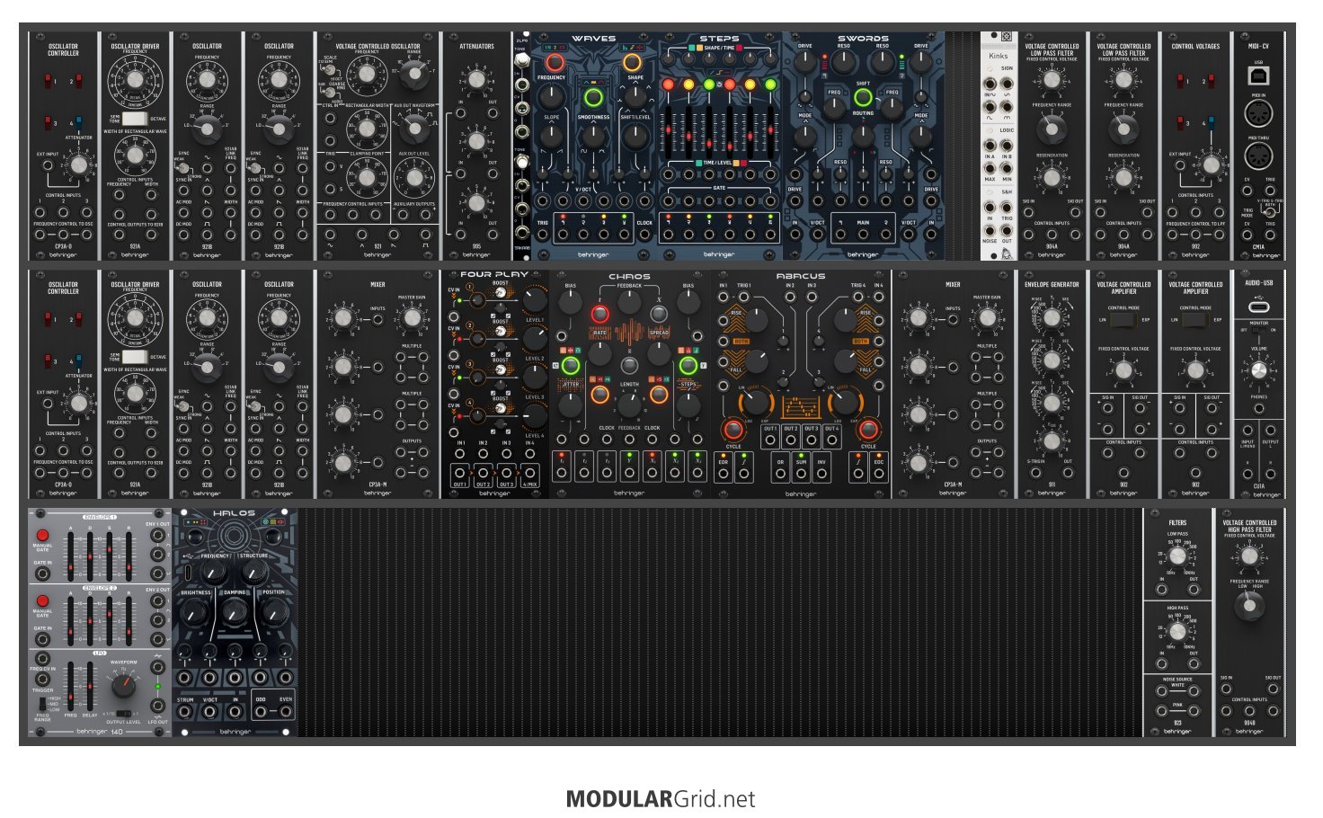Toggle switch 2 on the Control Voltages module
Screen dimensions: 1323x818
coord(1212,82)
